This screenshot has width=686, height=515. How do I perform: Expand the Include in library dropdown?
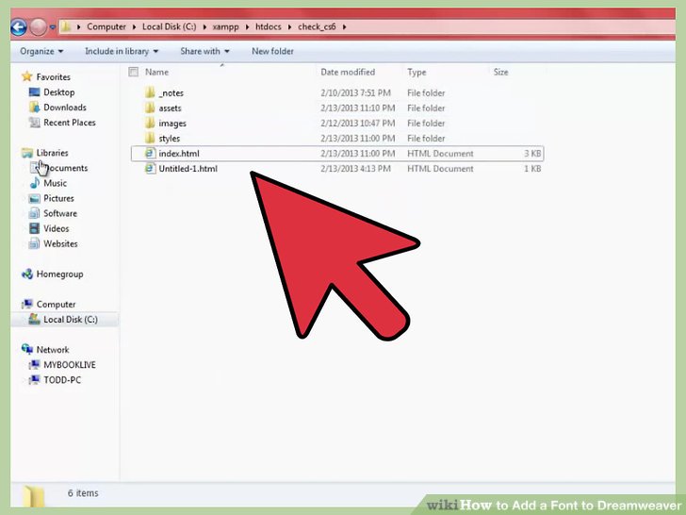pyautogui.click(x=122, y=51)
